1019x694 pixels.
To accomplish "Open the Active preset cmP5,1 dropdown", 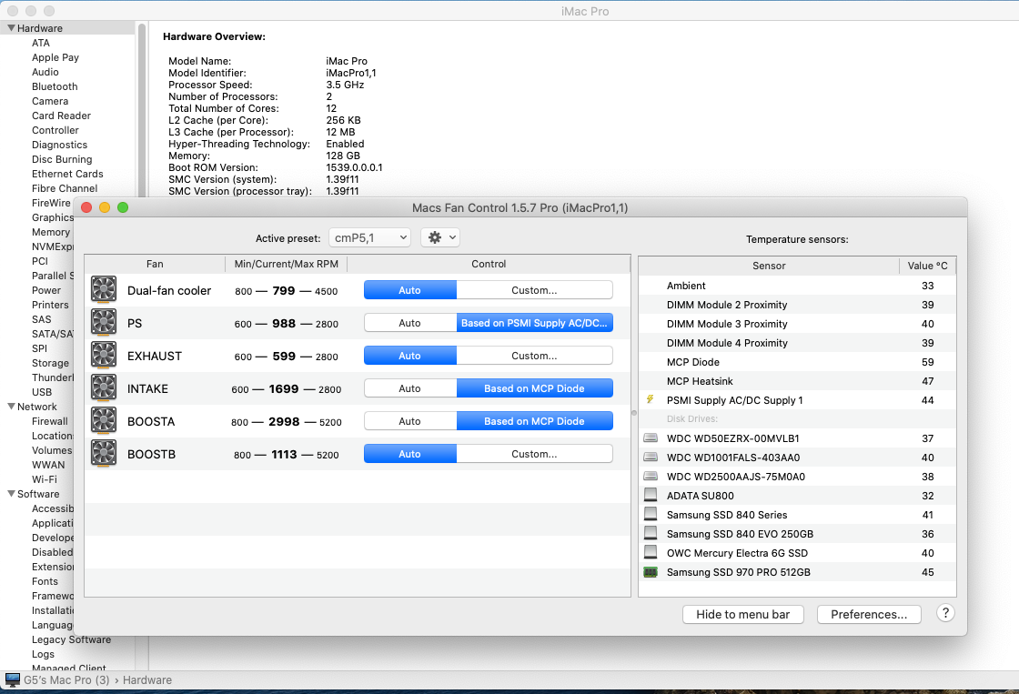I will click(369, 237).
